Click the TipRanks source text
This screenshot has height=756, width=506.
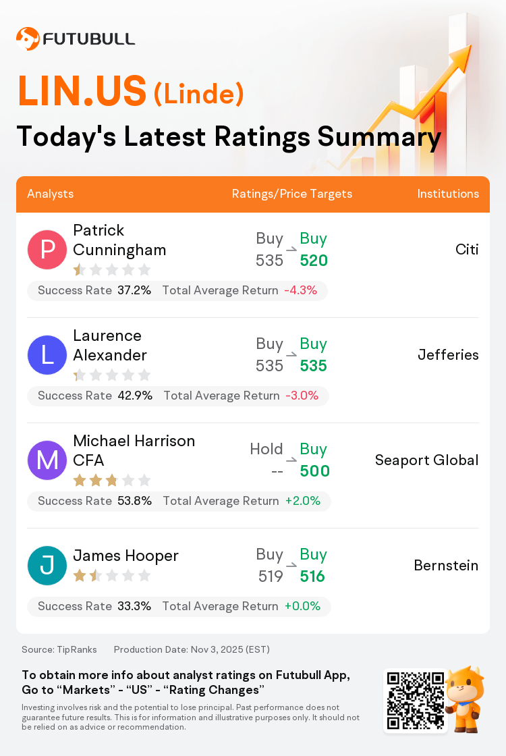59,649
